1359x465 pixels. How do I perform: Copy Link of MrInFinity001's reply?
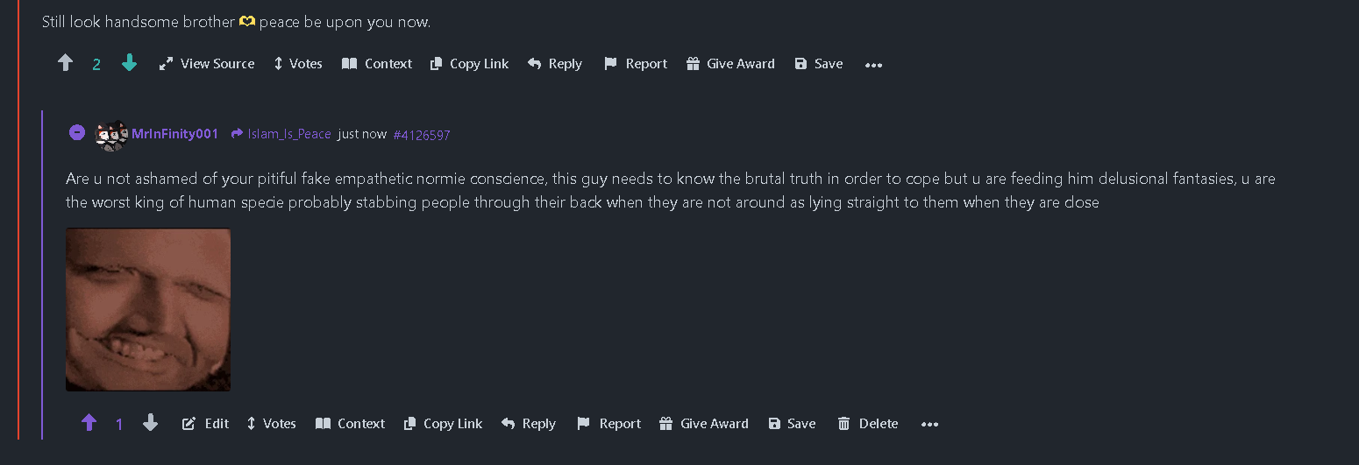pyautogui.click(x=444, y=424)
